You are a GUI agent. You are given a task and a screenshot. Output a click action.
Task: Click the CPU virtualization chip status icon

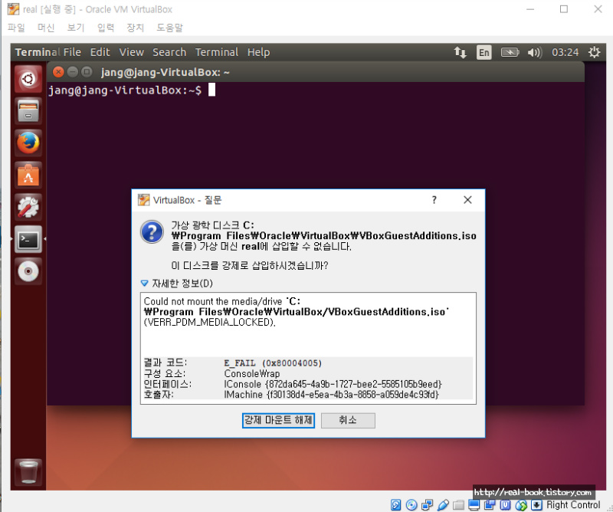pos(505,505)
